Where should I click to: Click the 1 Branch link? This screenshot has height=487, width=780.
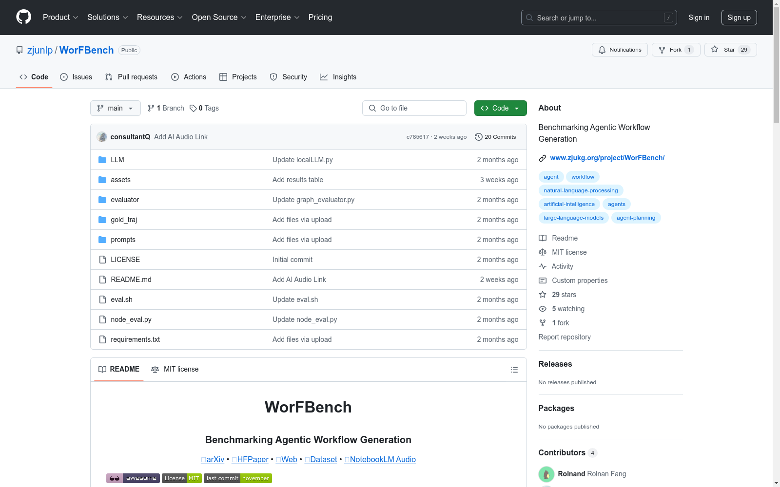coord(166,108)
